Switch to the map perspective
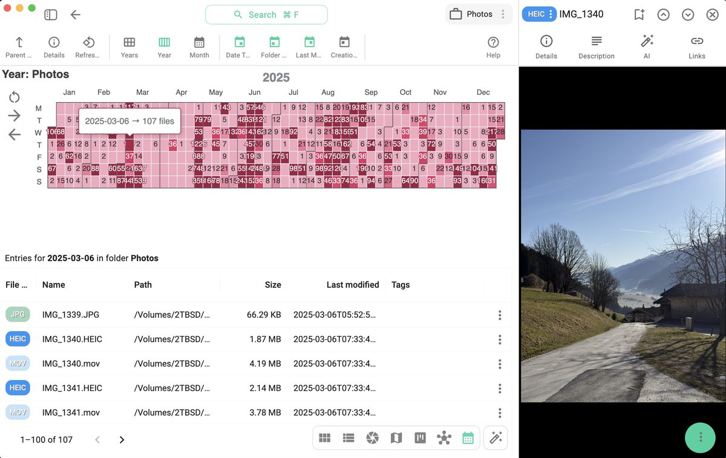The image size is (726, 458). pos(396,438)
